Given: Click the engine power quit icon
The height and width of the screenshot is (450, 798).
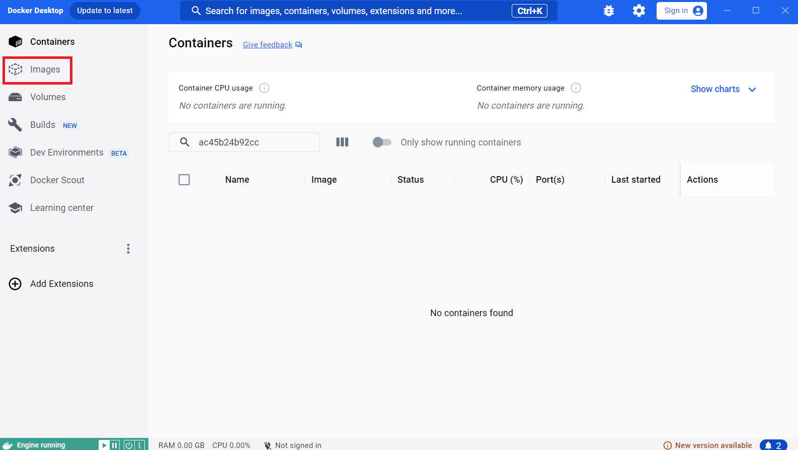Looking at the screenshot, I should point(129,445).
